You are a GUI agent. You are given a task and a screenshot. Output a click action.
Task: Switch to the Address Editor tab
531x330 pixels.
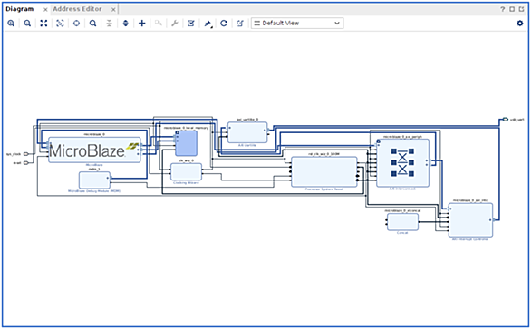(x=77, y=9)
